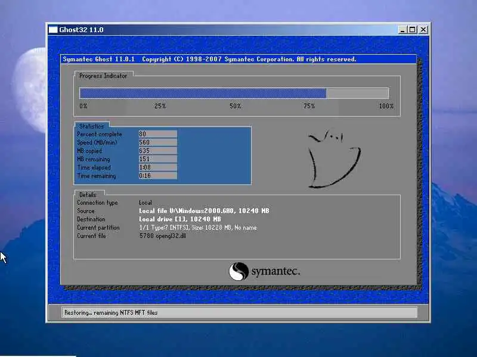Click the 5780 opengl32.dll file text
The image size is (477, 357).
click(x=162, y=236)
